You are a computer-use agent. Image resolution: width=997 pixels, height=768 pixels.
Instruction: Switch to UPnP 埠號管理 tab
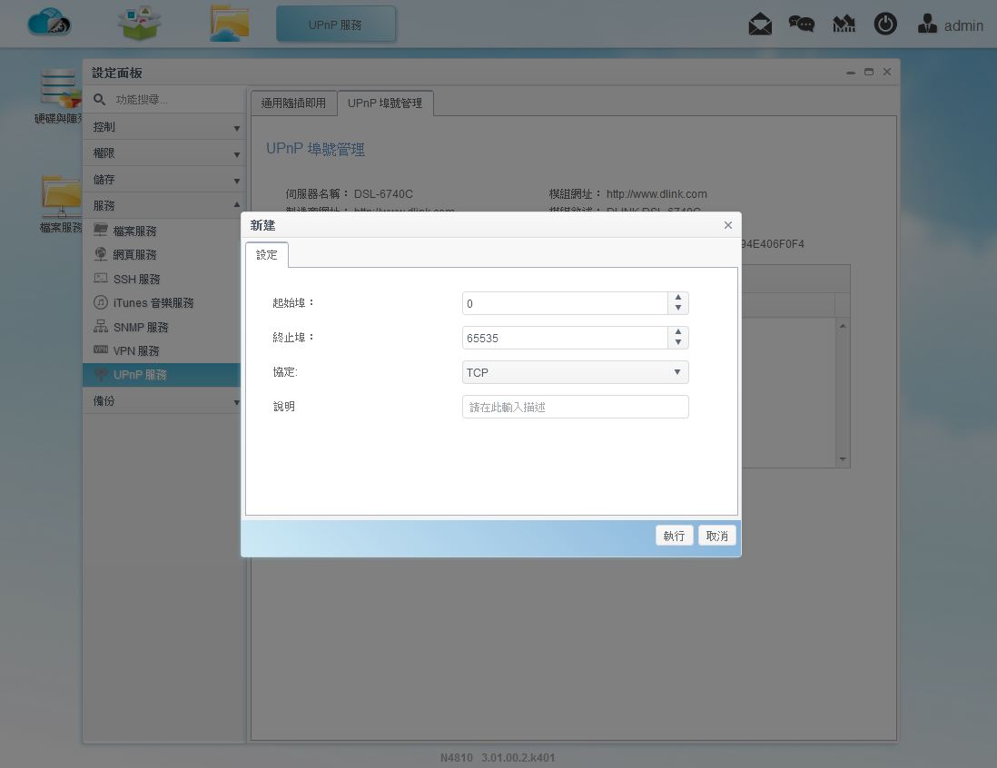(385, 103)
